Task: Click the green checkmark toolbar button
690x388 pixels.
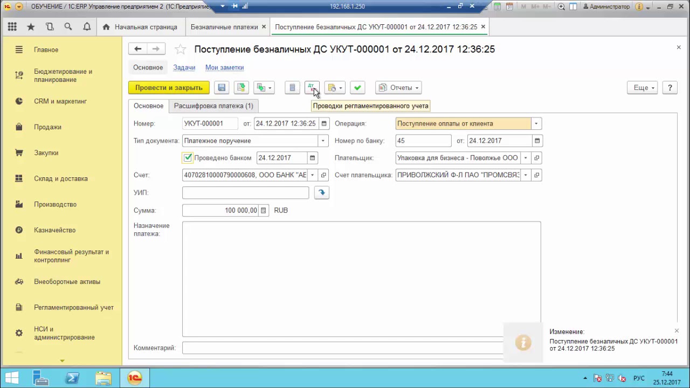Action: pyautogui.click(x=357, y=88)
